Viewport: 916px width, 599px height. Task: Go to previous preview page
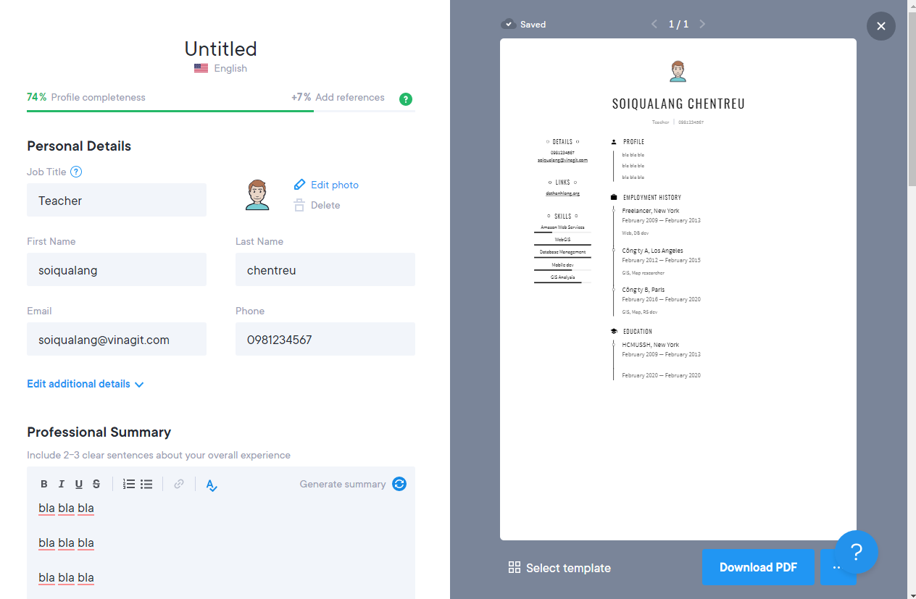(654, 25)
